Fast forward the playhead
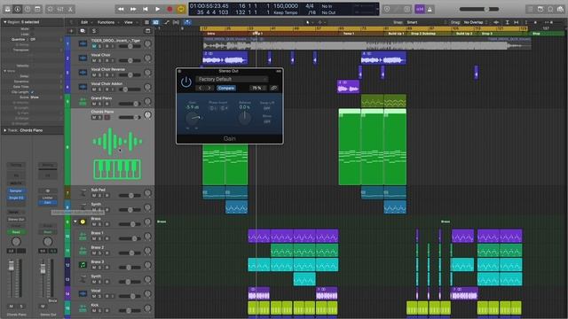 click(x=133, y=9)
